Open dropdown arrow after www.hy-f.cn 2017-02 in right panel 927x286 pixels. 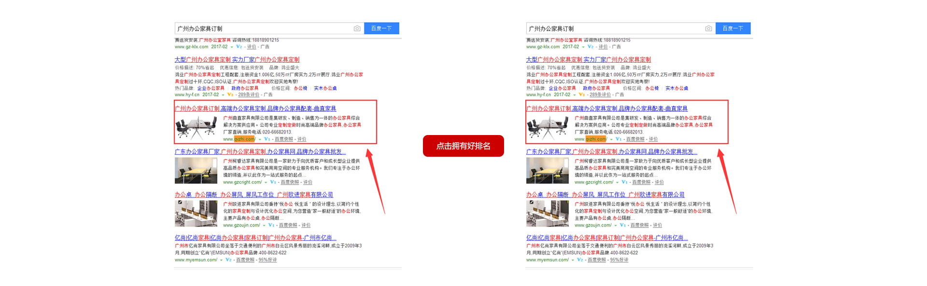(x=575, y=95)
